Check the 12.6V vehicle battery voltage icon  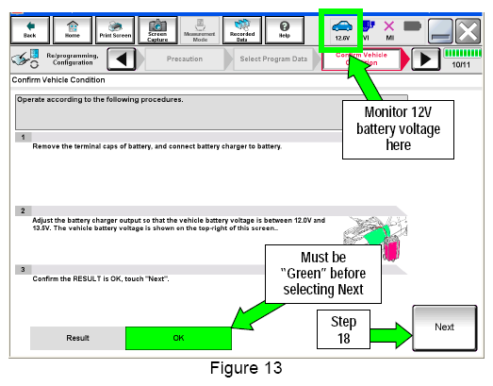pos(342,30)
